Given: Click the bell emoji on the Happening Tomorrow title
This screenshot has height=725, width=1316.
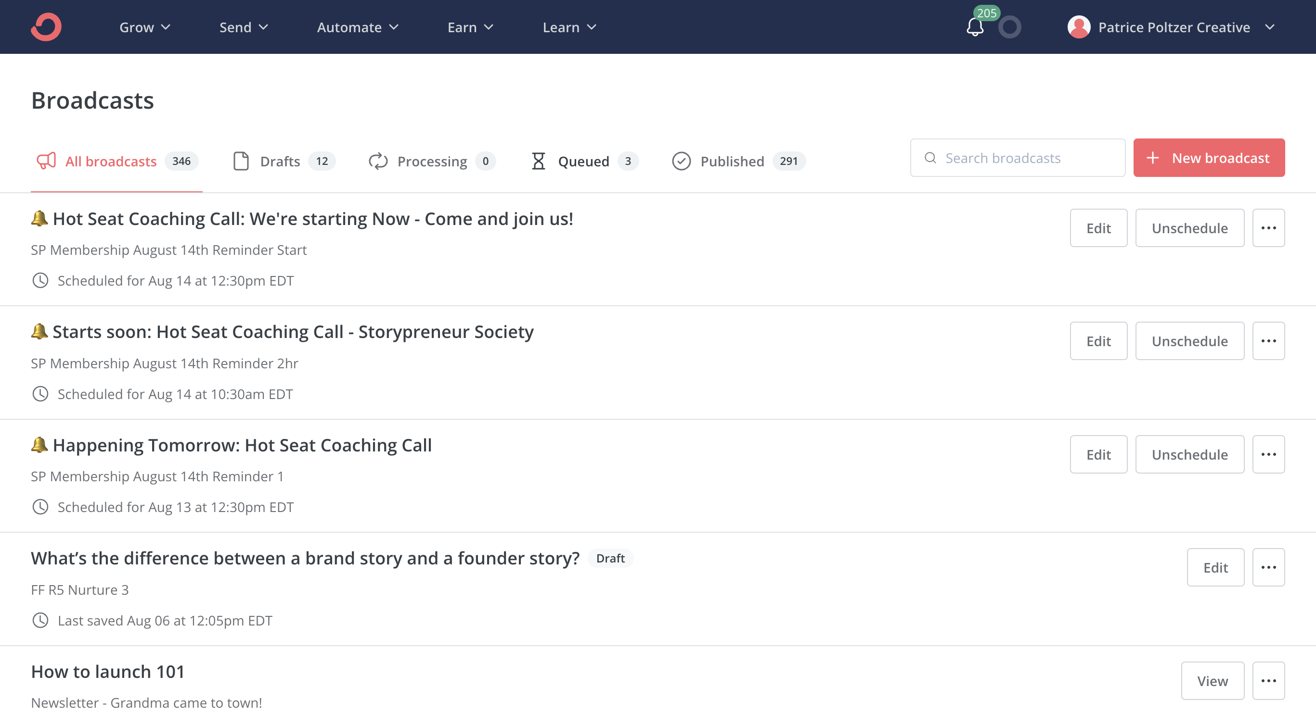Looking at the screenshot, I should pos(39,444).
